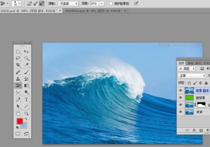Select the 背景 layer thumbnail
Viewport: 210px width, 147px height.
[x=189, y=112]
